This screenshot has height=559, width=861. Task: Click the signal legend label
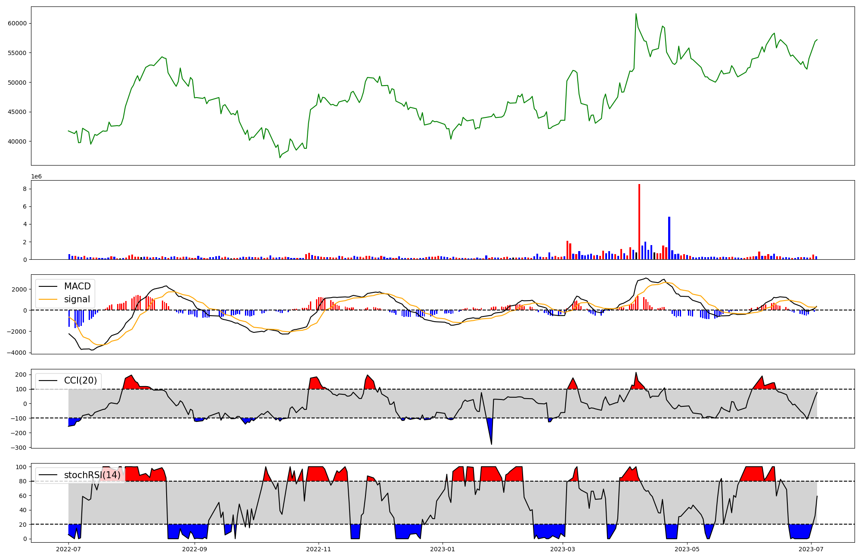coord(77,299)
